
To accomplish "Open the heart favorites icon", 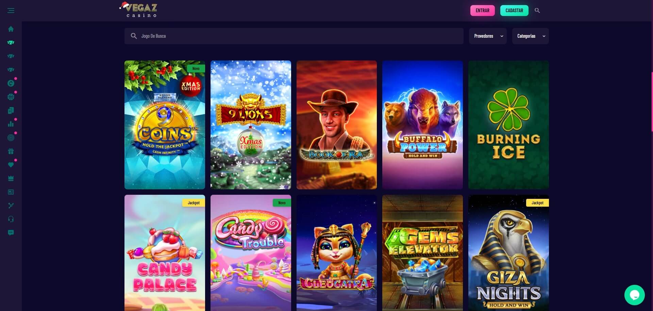I will [x=11, y=165].
